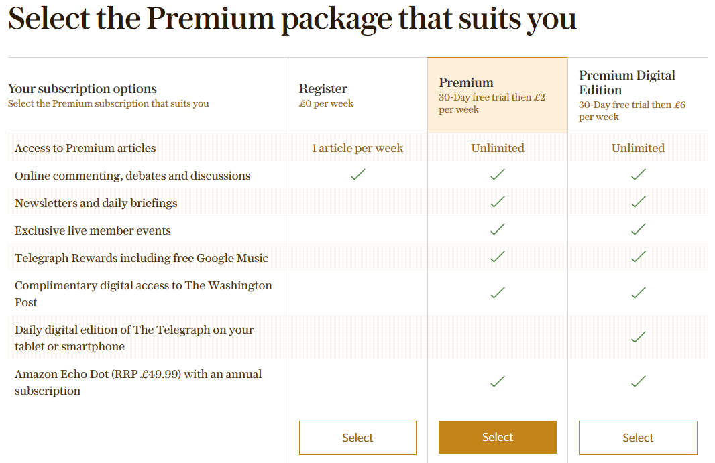Click 'Access to Premium articles' row label
The image size is (715, 463).
[x=85, y=148]
